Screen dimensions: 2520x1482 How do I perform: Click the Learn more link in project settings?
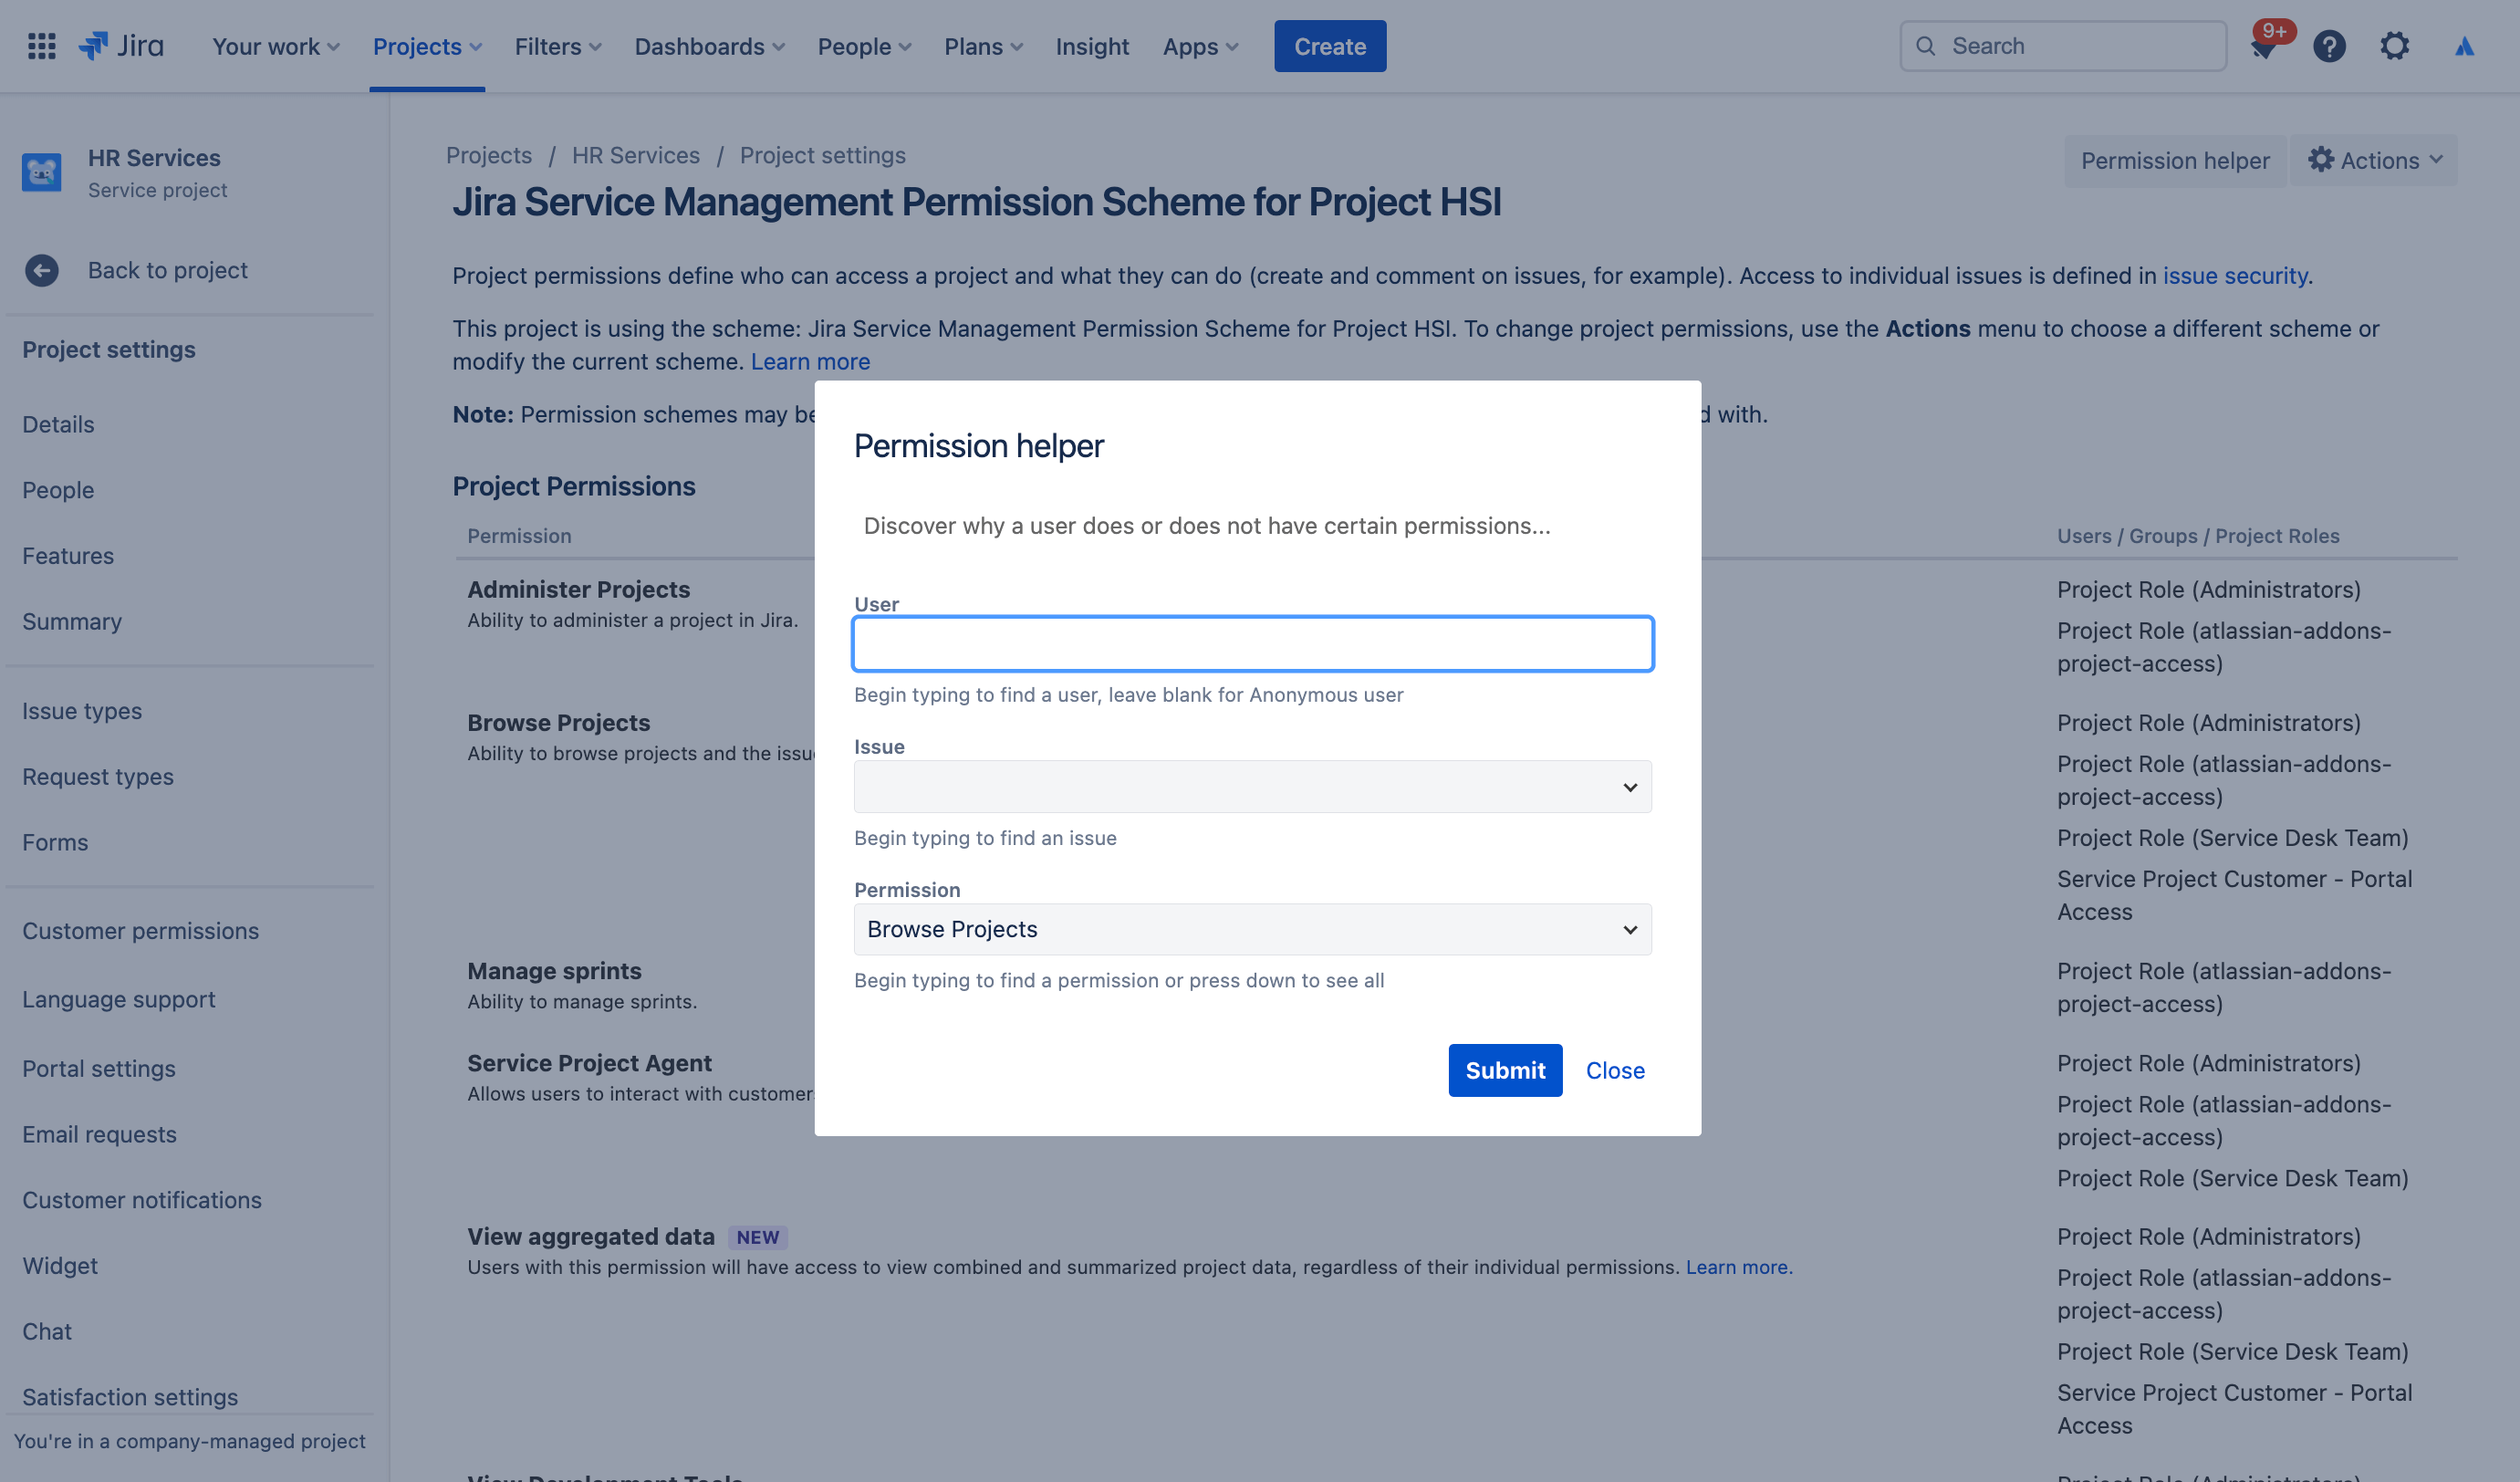(x=809, y=361)
